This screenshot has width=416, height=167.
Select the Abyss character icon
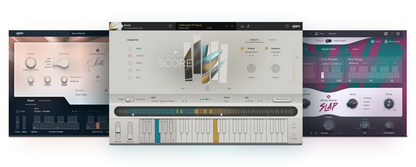click(x=130, y=48)
